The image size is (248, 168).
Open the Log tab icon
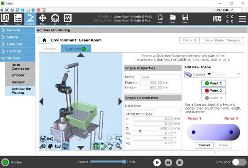pos(67,19)
